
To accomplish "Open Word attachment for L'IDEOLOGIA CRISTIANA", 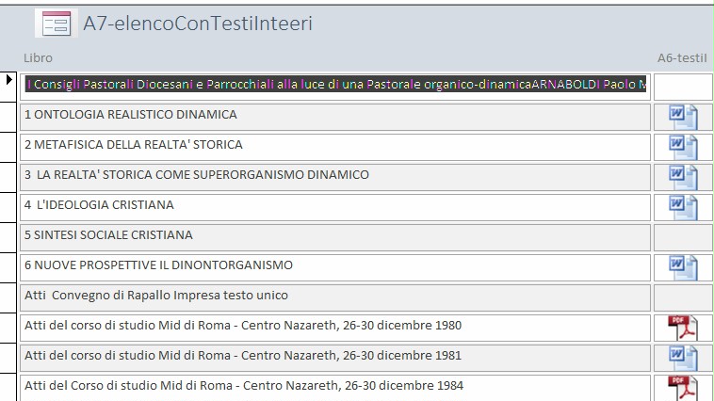I will click(683, 207).
